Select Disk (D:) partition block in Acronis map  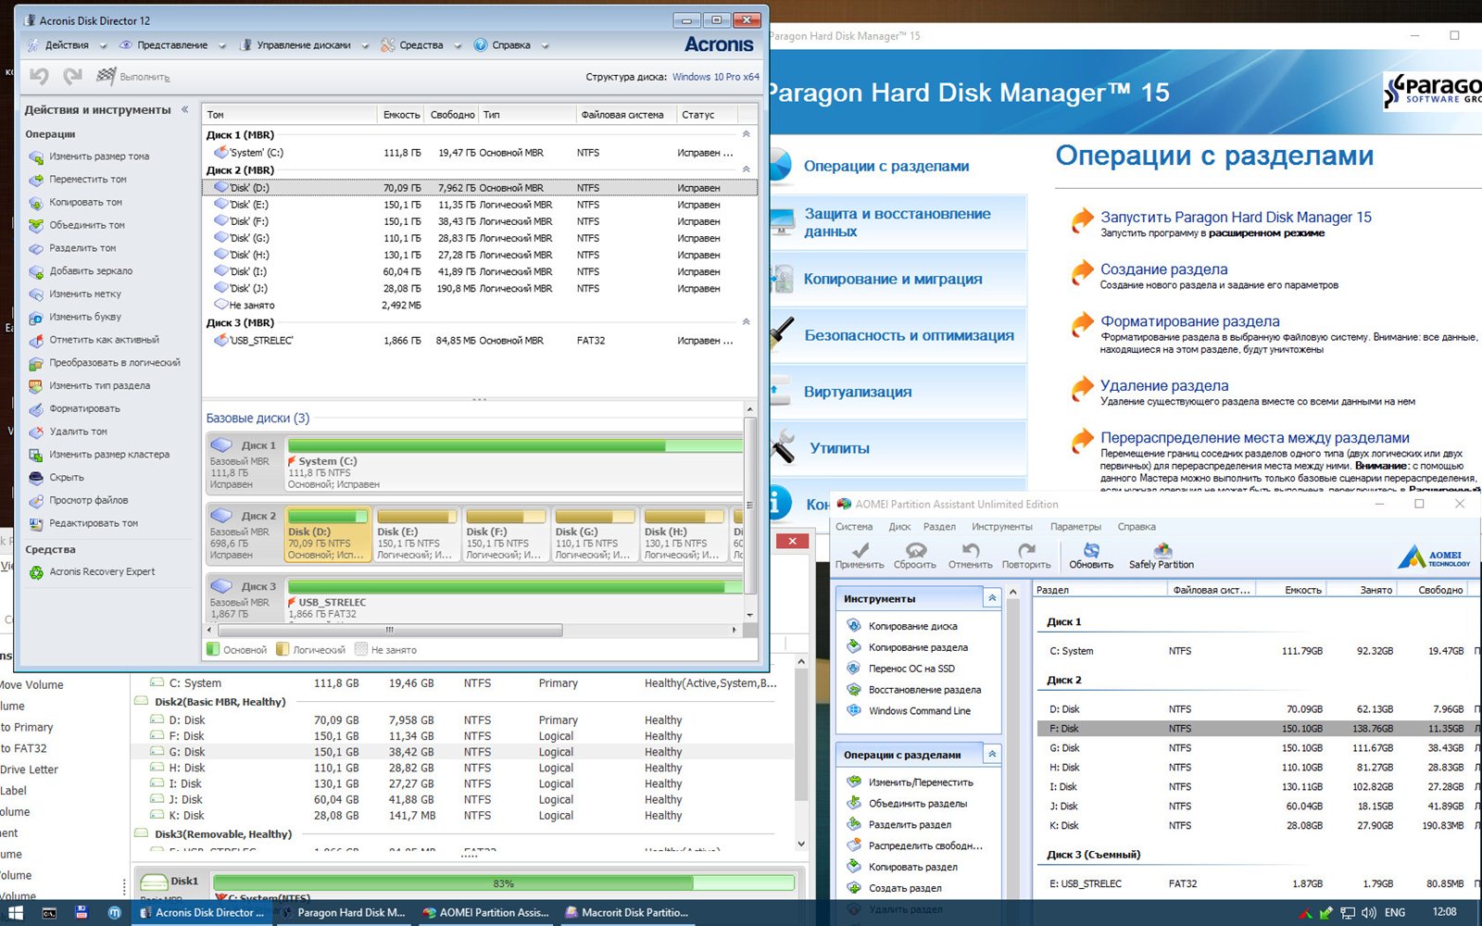pos(328,534)
